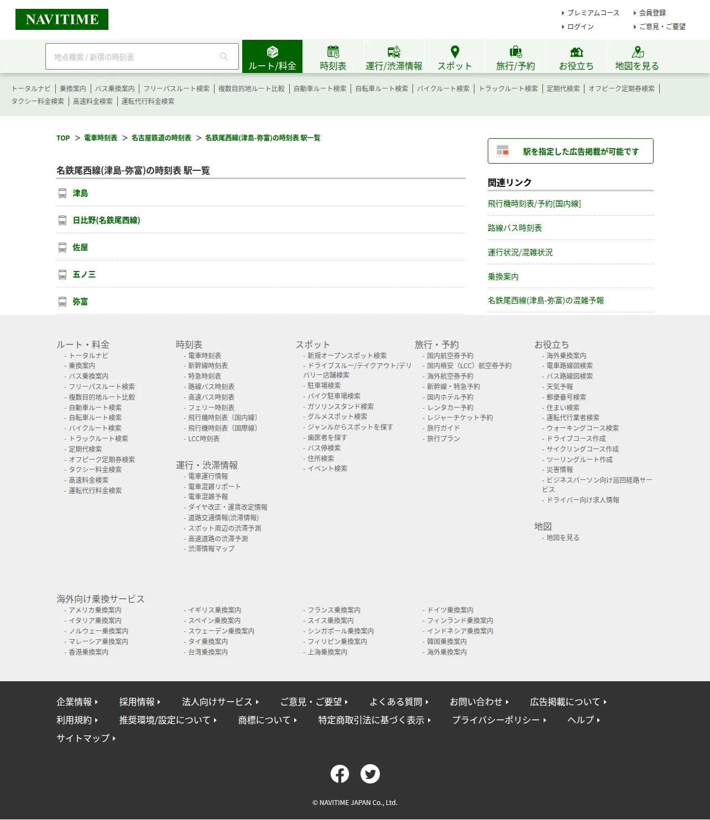Open the Facebook page icon
Image resolution: width=710 pixels, height=820 pixels.
(340, 774)
